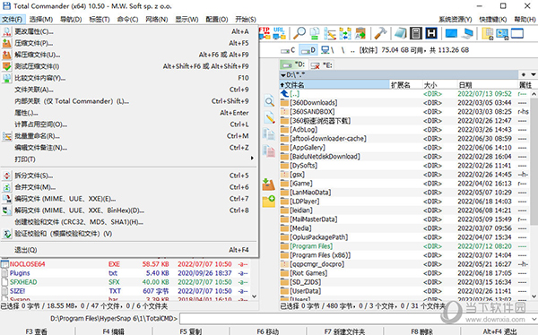Click the black H toolbar icon
Image resolution: width=538 pixels, height=335 pixels.
(x=431, y=33)
